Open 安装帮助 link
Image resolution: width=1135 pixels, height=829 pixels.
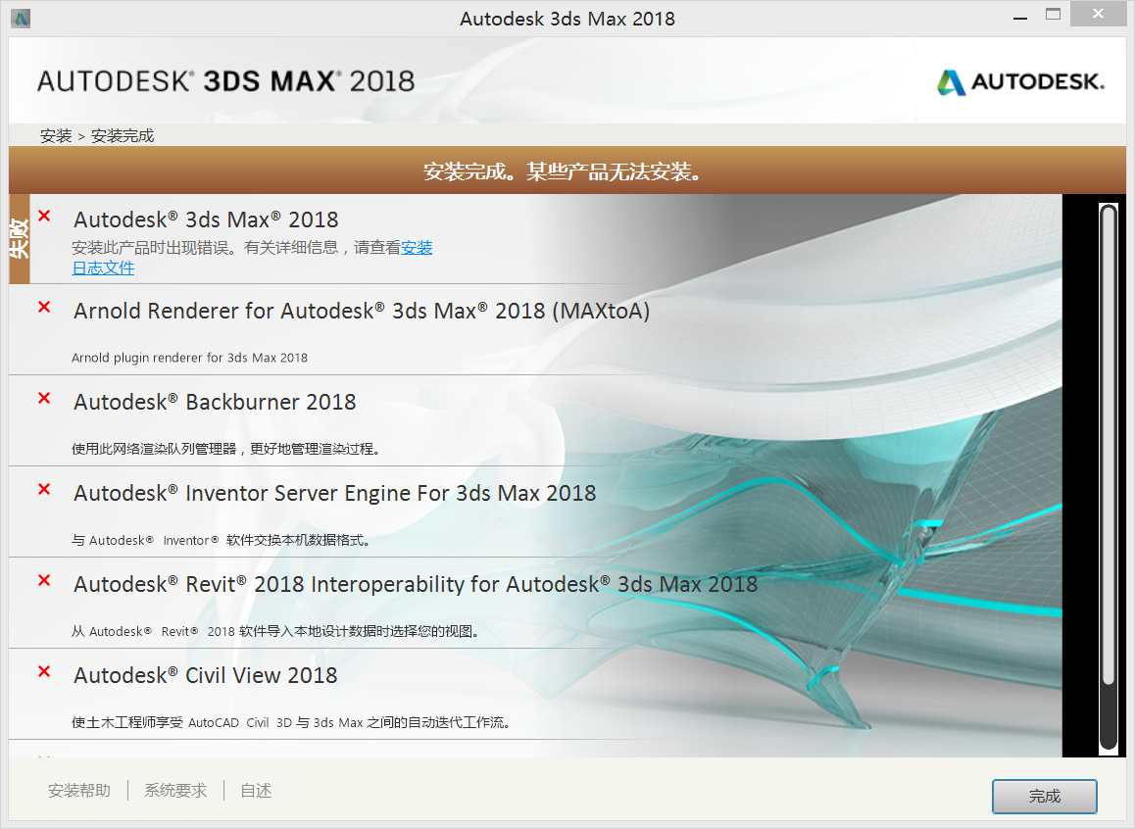point(78,791)
